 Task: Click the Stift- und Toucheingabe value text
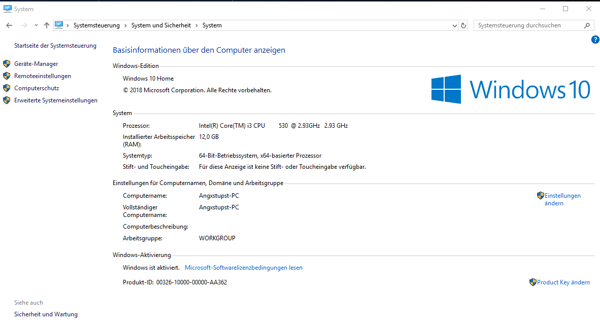pos(282,167)
